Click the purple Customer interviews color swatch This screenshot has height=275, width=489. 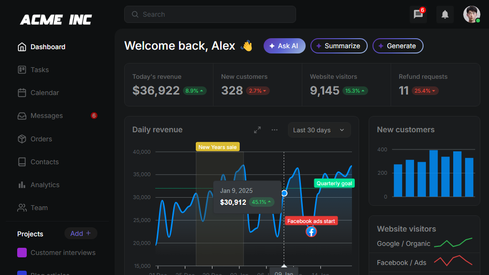(x=22, y=253)
